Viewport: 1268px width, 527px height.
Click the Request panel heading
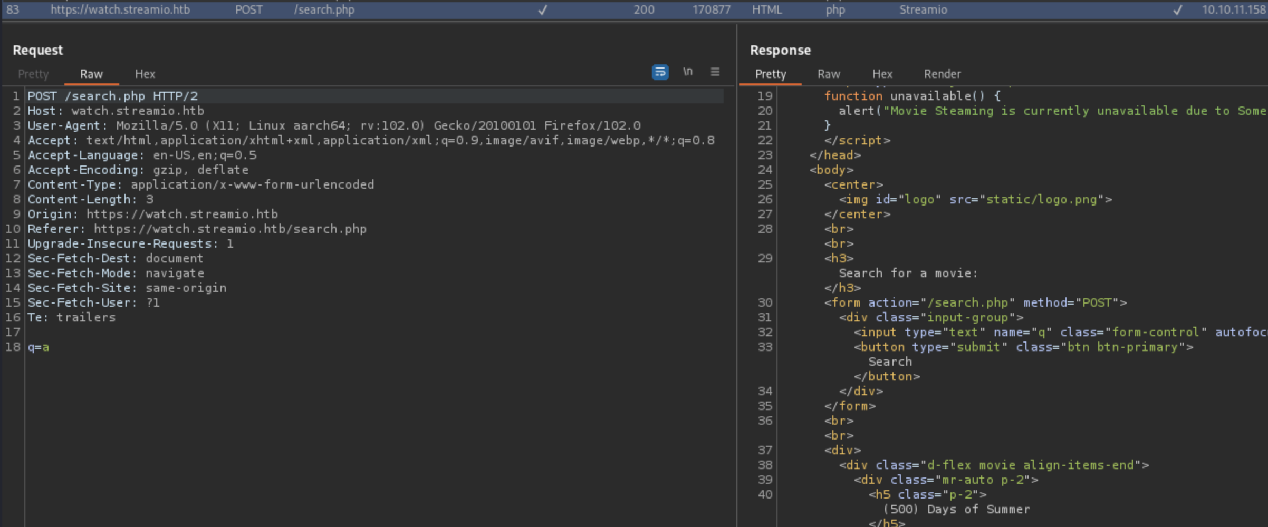point(37,50)
